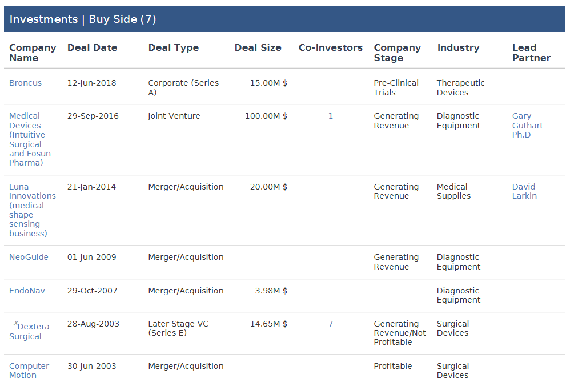570x386 pixels.
Task: Sort by the Deal Type column header
Action: pos(173,48)
